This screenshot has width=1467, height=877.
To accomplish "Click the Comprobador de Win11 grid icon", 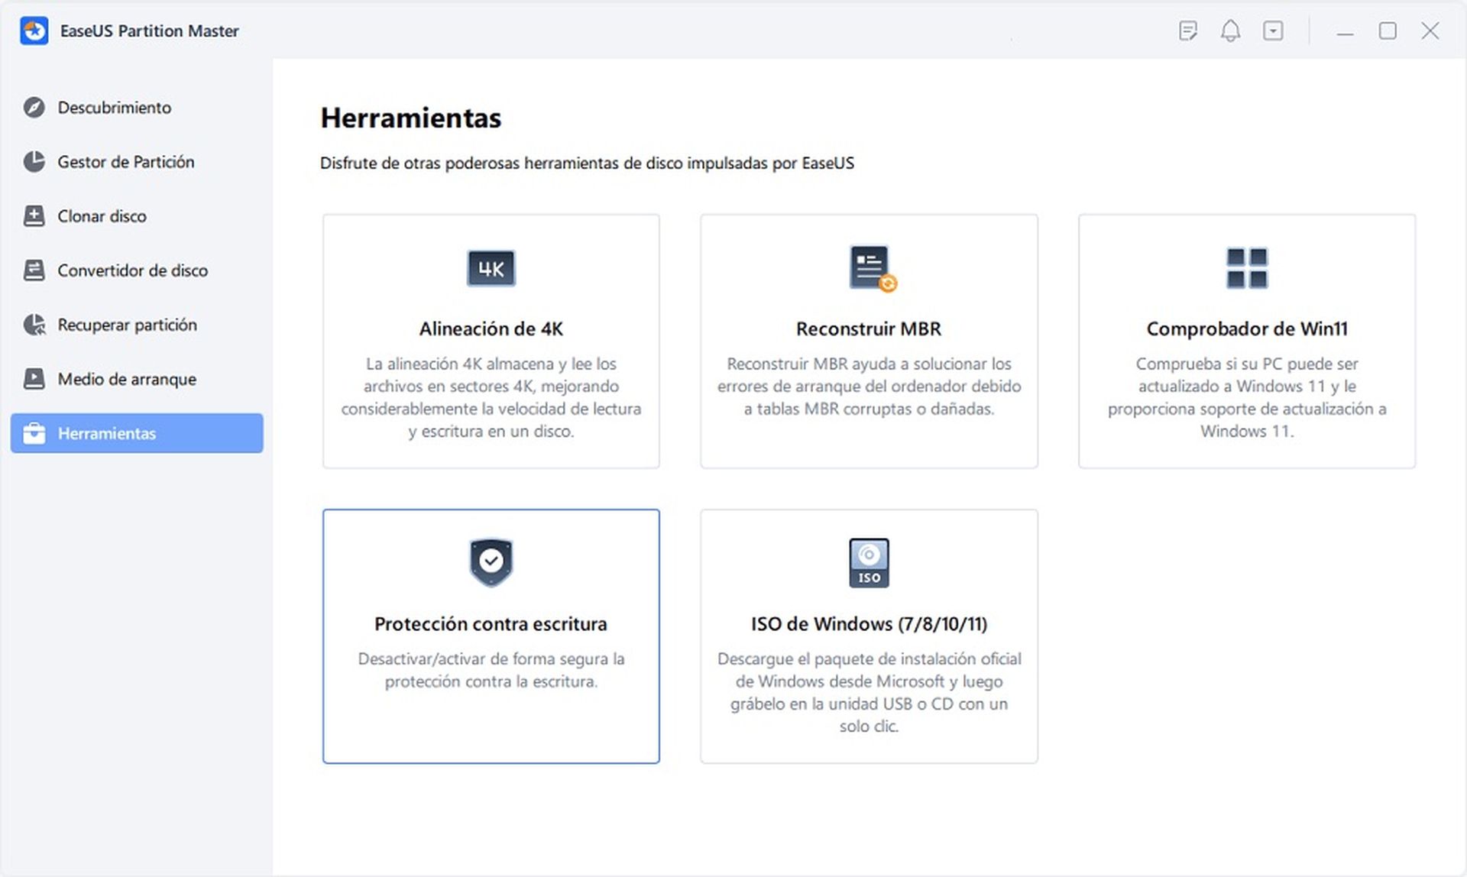I will (x=1247, y=268).
